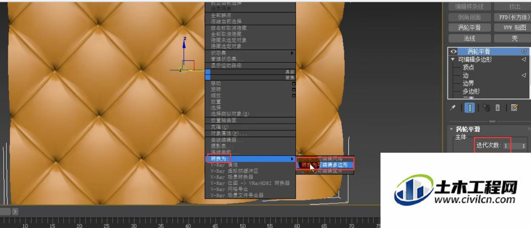Select 多边形 sub-object level
Viewport: 531px width, 228px height.
[471, 91]
